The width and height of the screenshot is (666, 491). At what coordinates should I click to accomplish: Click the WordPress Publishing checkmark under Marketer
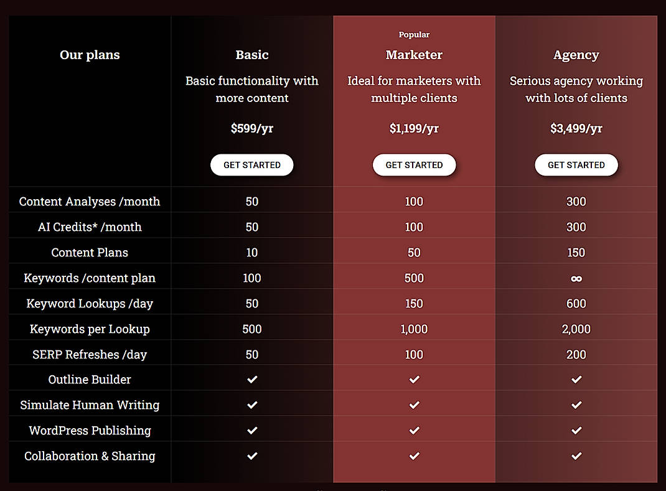(x=414, y=430)
